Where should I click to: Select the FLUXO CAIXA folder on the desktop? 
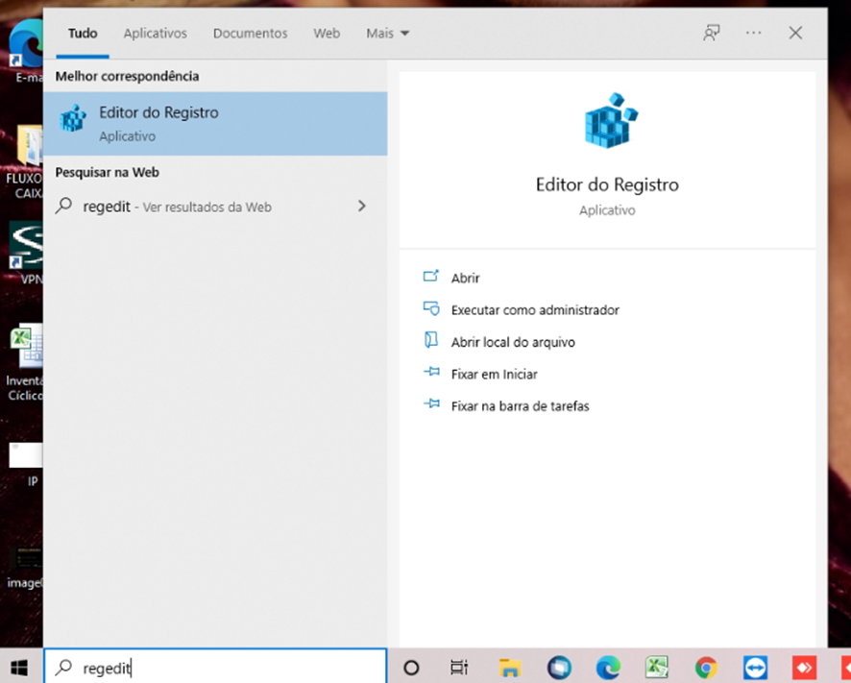[26, 161]
